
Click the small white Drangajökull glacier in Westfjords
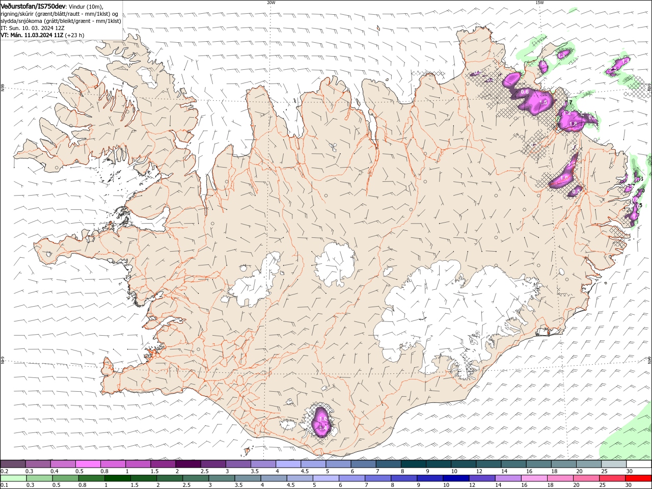tap(147, 77)
